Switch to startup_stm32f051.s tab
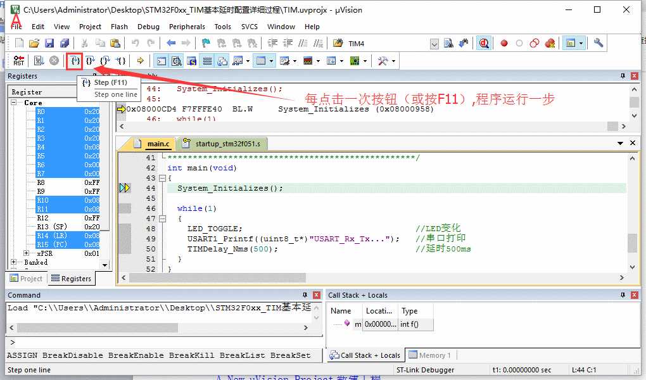The height and width of the screenshot is (380, 646). [222, 143]
